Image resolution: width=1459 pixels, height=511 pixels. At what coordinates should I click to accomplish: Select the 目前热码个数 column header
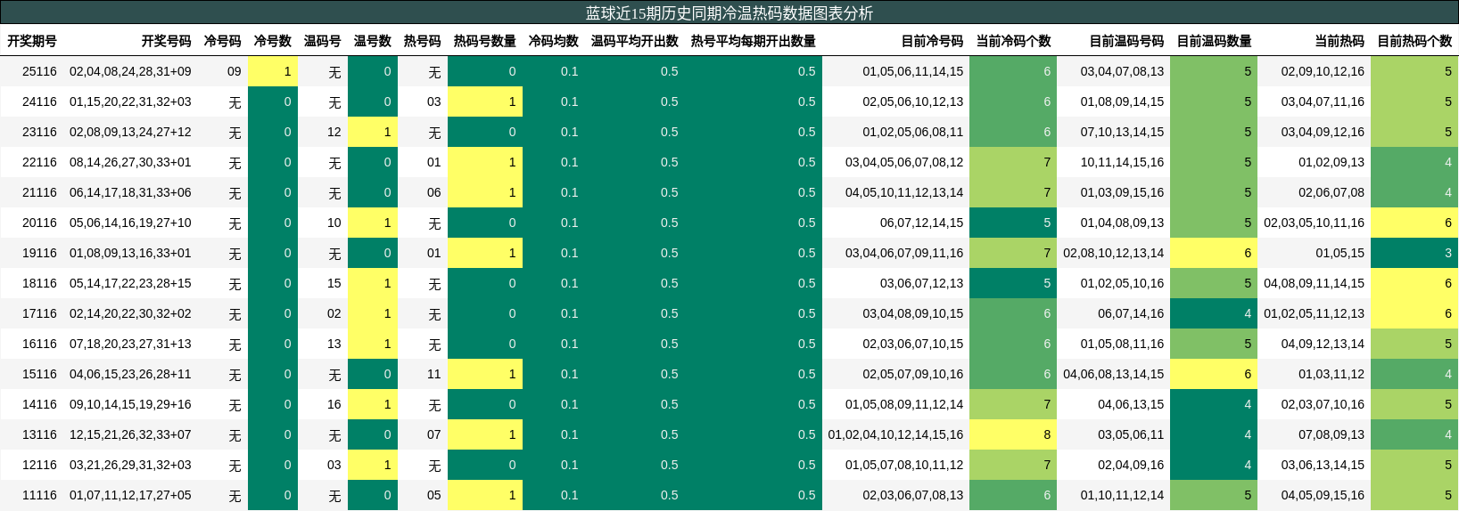click(1414, 41)
